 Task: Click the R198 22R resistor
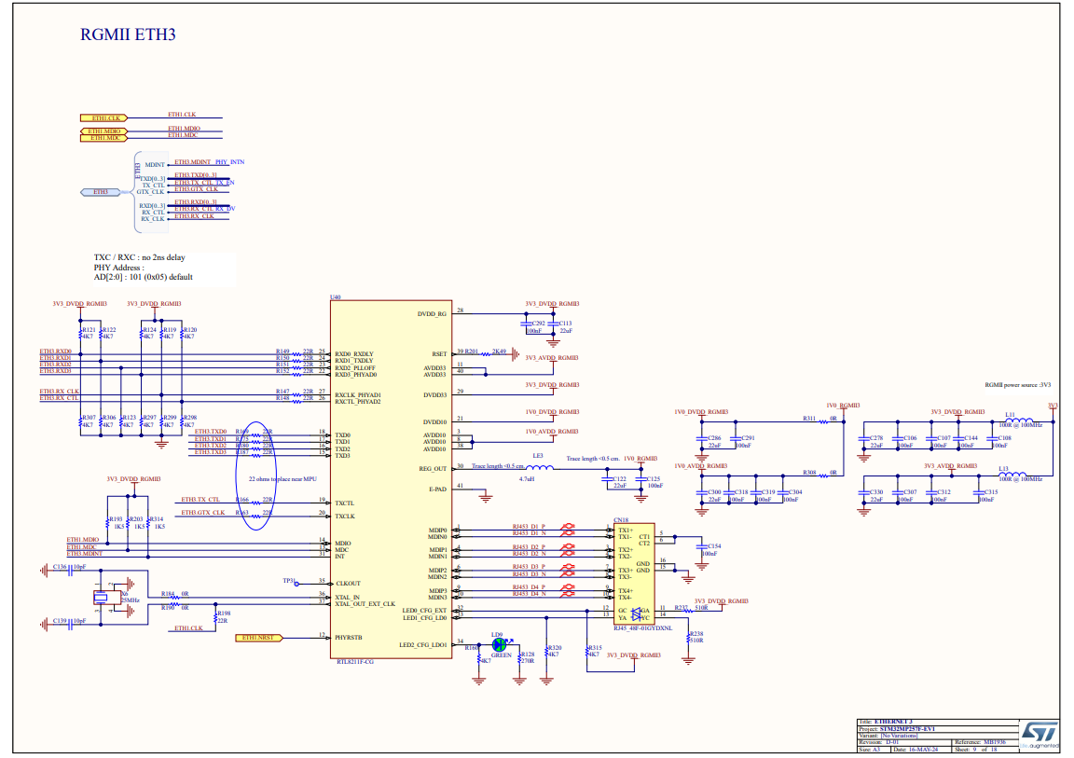click(x=216, y=617)
